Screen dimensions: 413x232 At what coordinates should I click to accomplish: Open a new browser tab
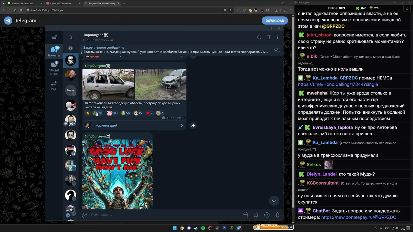124,3
